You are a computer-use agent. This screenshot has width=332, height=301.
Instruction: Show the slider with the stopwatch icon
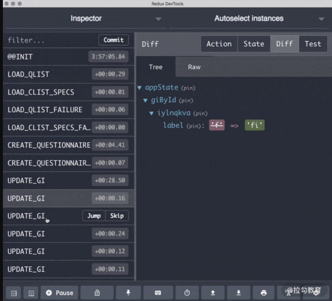(x=187, y=293)
